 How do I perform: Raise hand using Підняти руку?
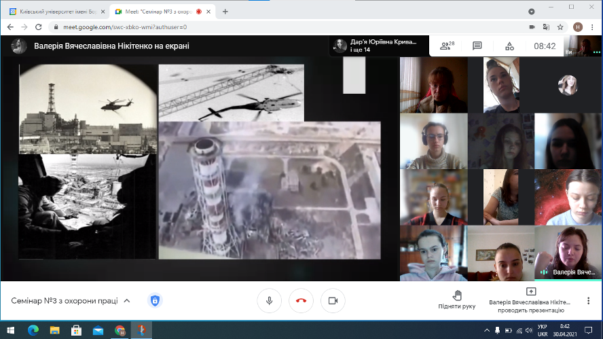(456, 300)
